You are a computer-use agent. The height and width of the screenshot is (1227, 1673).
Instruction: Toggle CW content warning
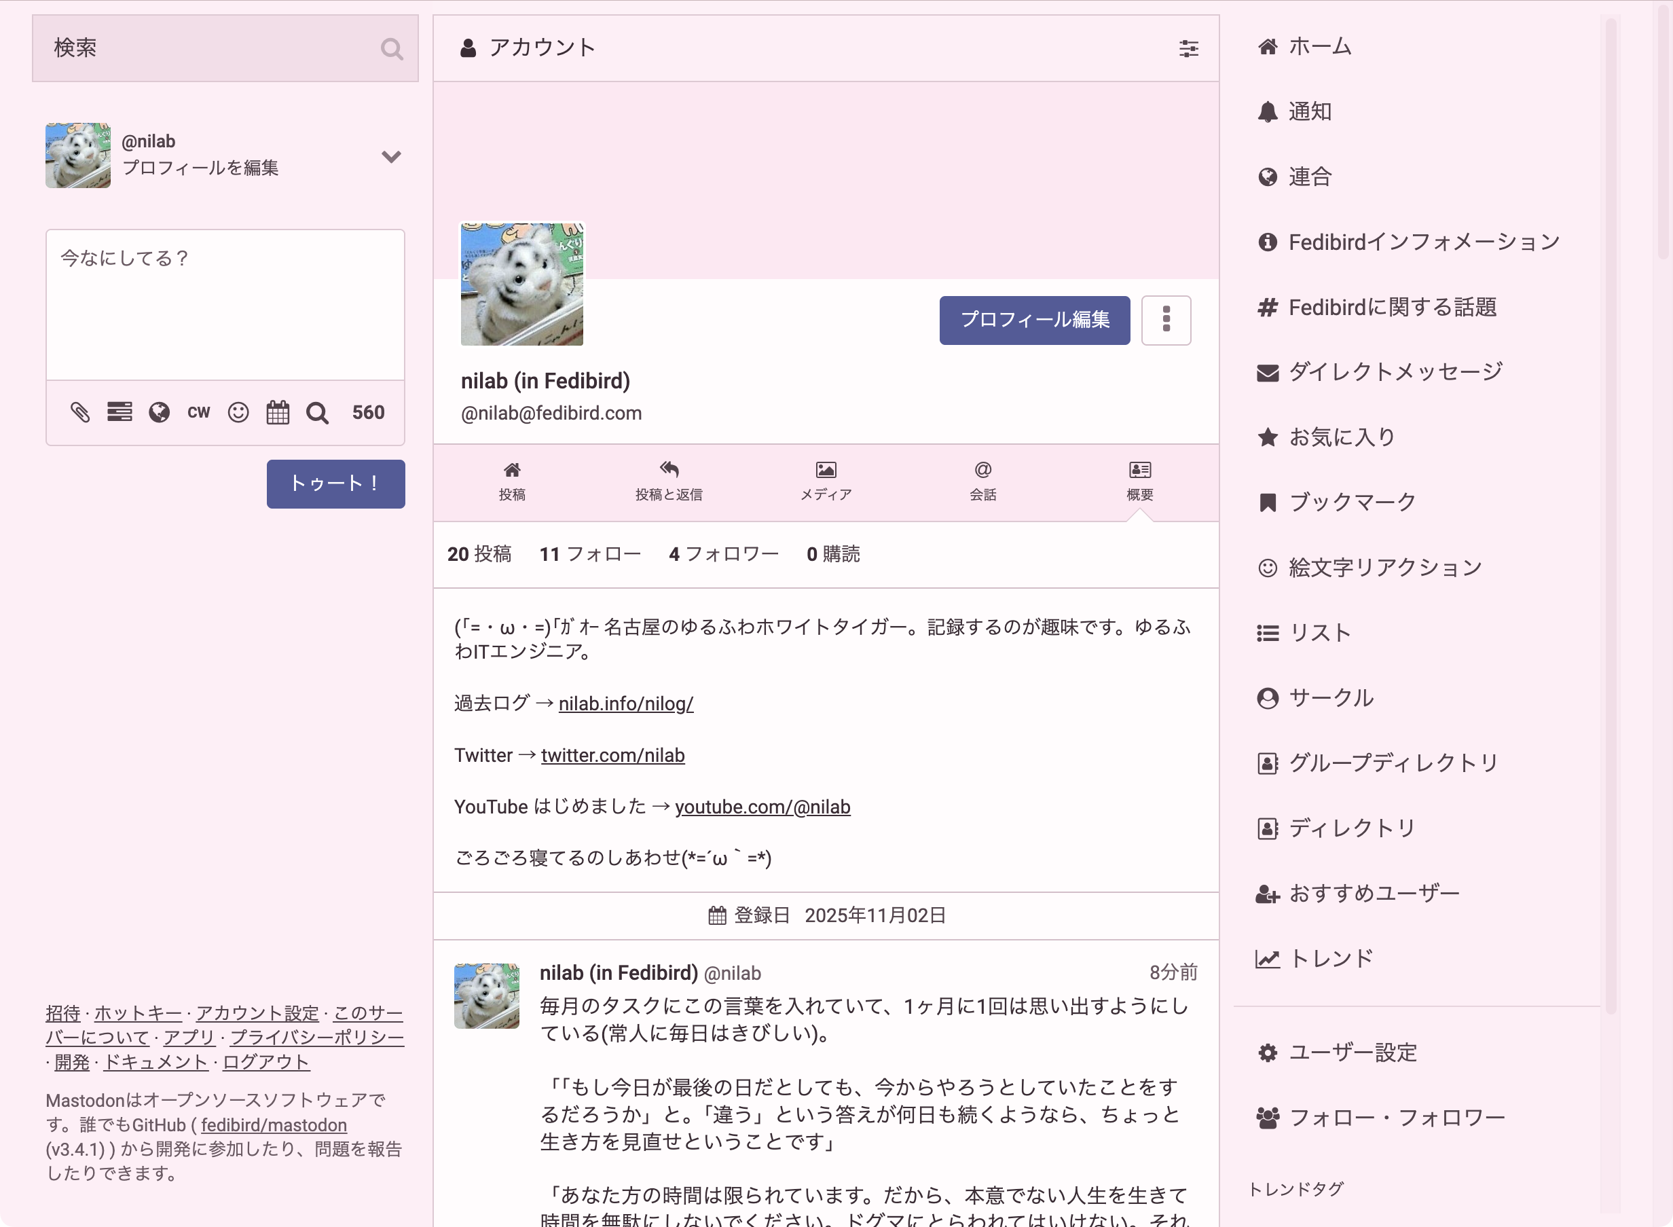[198, 412]
